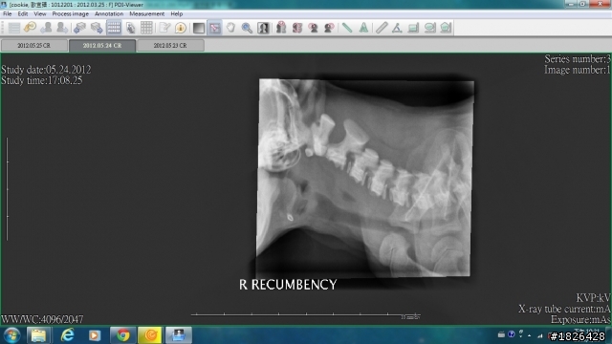This screenshot has width=612, height=344.
Task: Select the ruler measurement tool
Action: [382, 28]
